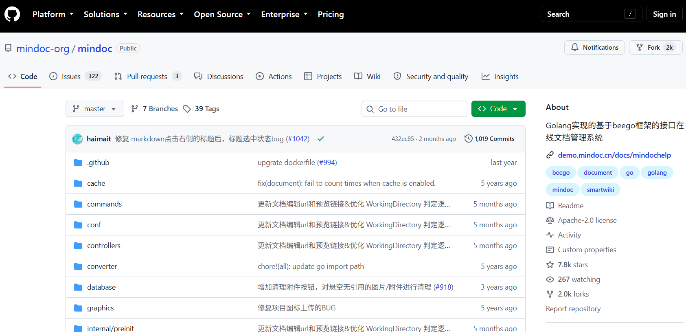The image size is (686, 332).
Task: Open the mindoc repository name link
Action: 95,48
